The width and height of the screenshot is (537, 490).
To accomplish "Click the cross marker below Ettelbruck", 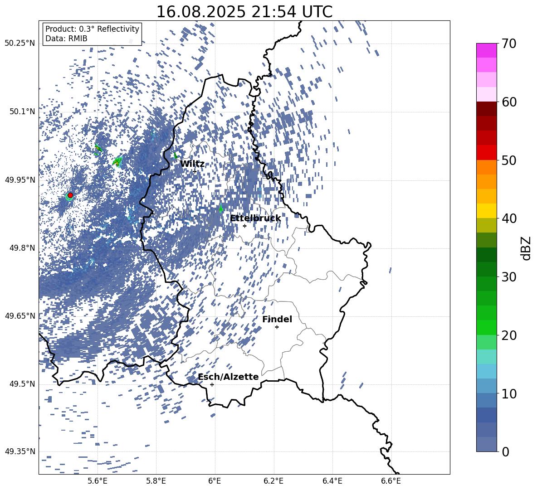I will [244, 226].
